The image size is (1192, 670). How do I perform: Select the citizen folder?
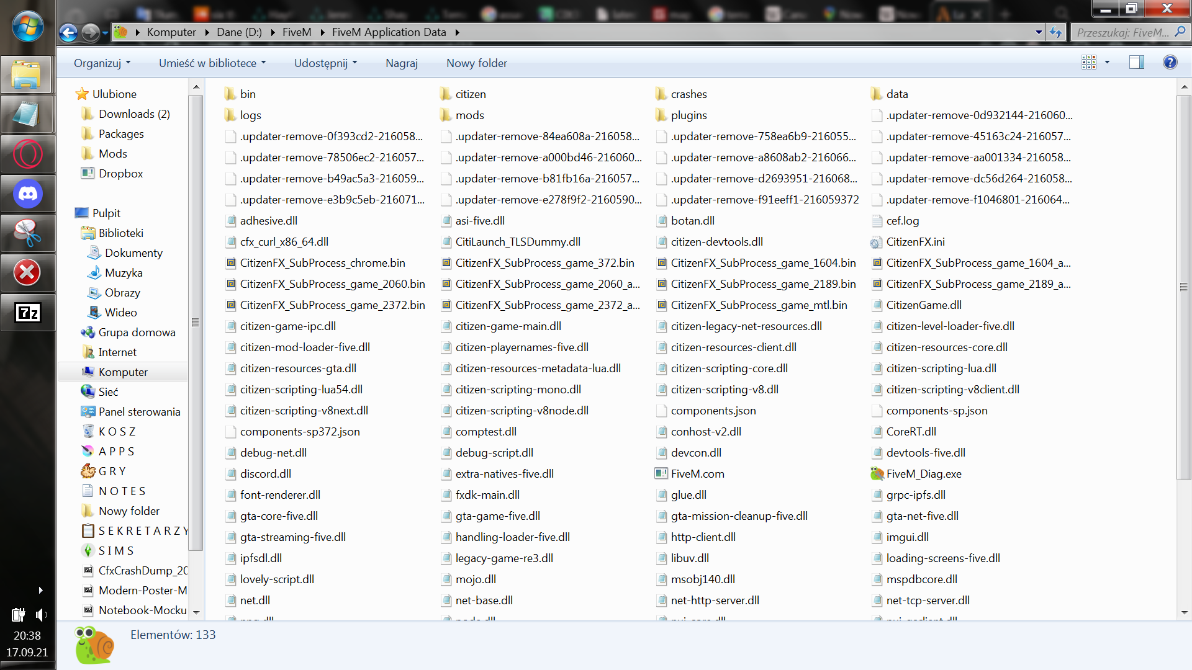(x=463, y=94)
